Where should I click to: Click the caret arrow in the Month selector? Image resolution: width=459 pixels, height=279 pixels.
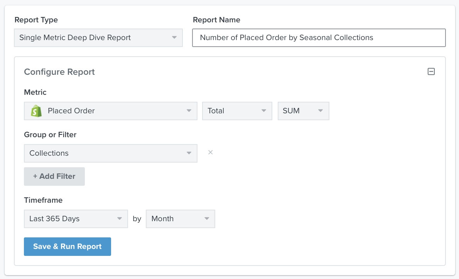(x=207, y=219)
